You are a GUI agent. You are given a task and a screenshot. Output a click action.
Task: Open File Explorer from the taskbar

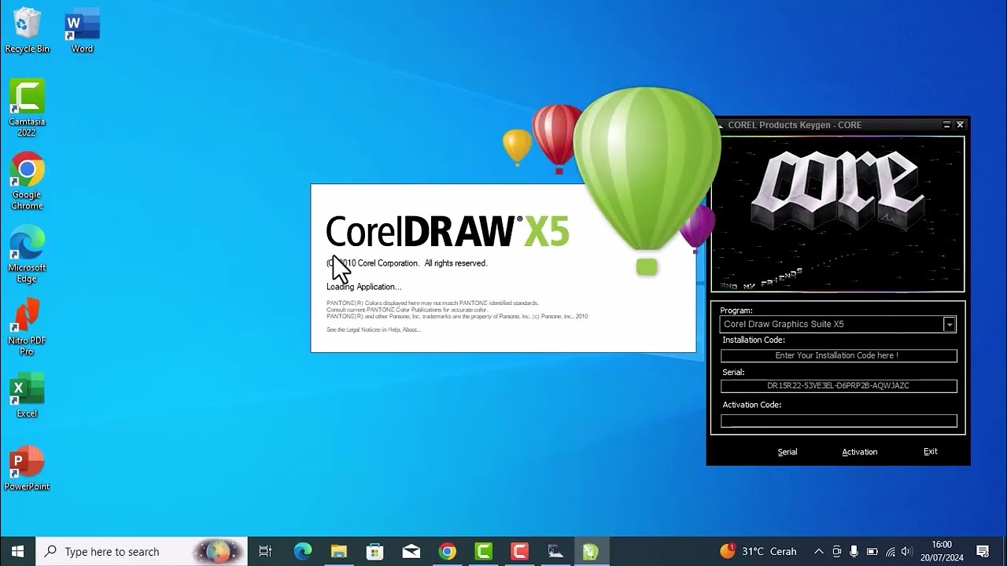point(338,551)
